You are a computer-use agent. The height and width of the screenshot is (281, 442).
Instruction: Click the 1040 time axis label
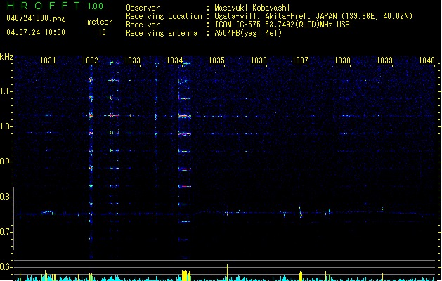[x=427, y=60]
